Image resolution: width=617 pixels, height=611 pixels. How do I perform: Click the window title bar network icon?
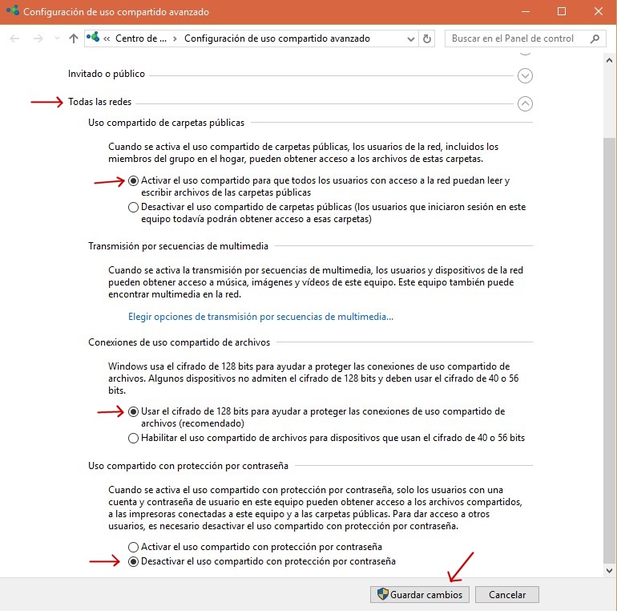[x=11, y=12]
